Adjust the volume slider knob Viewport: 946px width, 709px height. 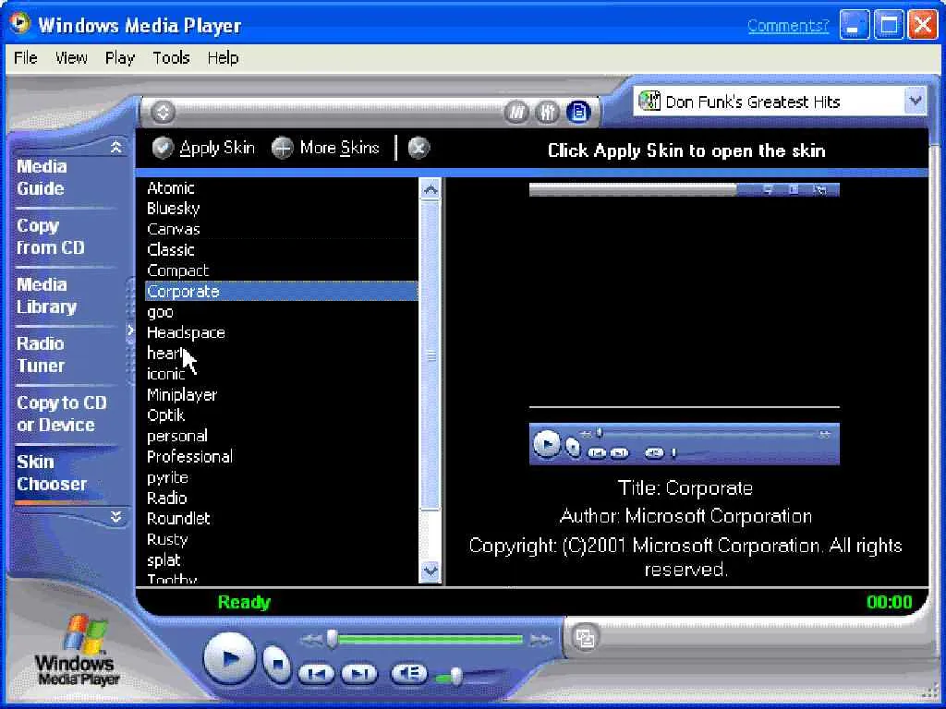[x=456, y=677]
